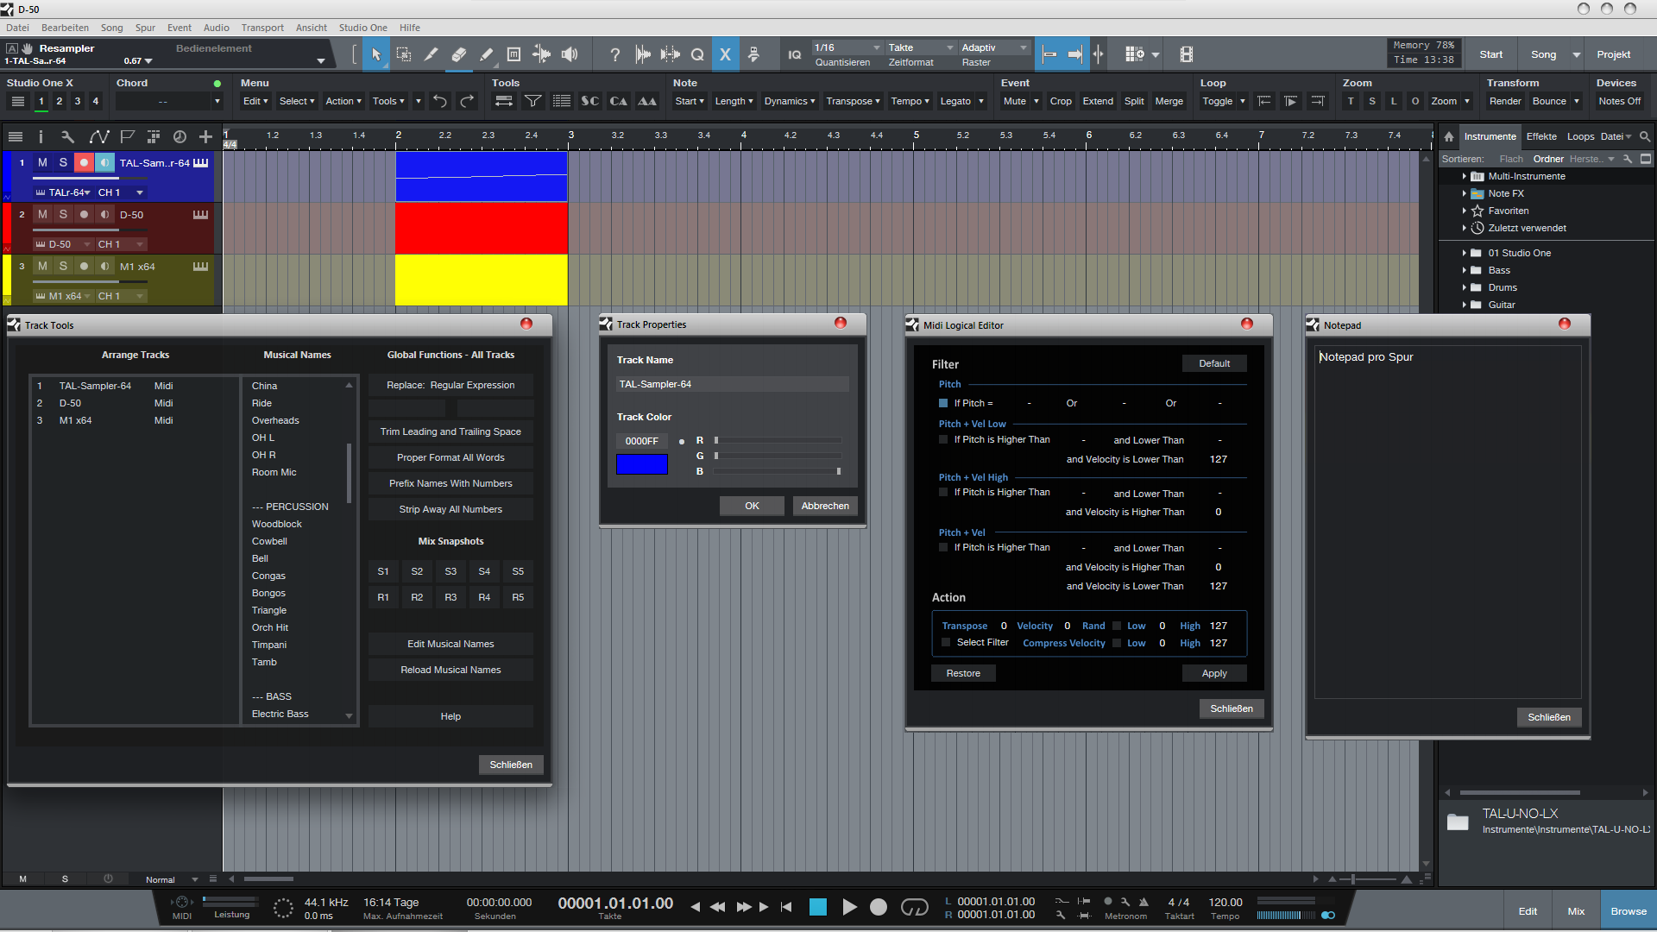Viewport: 1657px width, 932px height.
Task: Click the add track plus icon
Action: coord(205,136)
